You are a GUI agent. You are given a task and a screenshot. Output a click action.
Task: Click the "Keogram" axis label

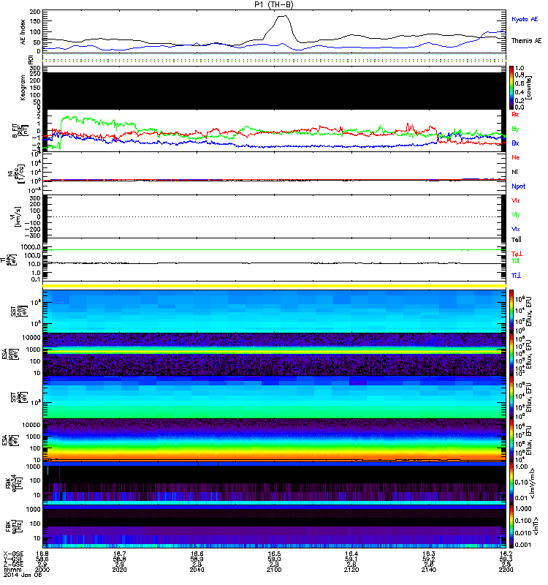[x=23, y=88]
